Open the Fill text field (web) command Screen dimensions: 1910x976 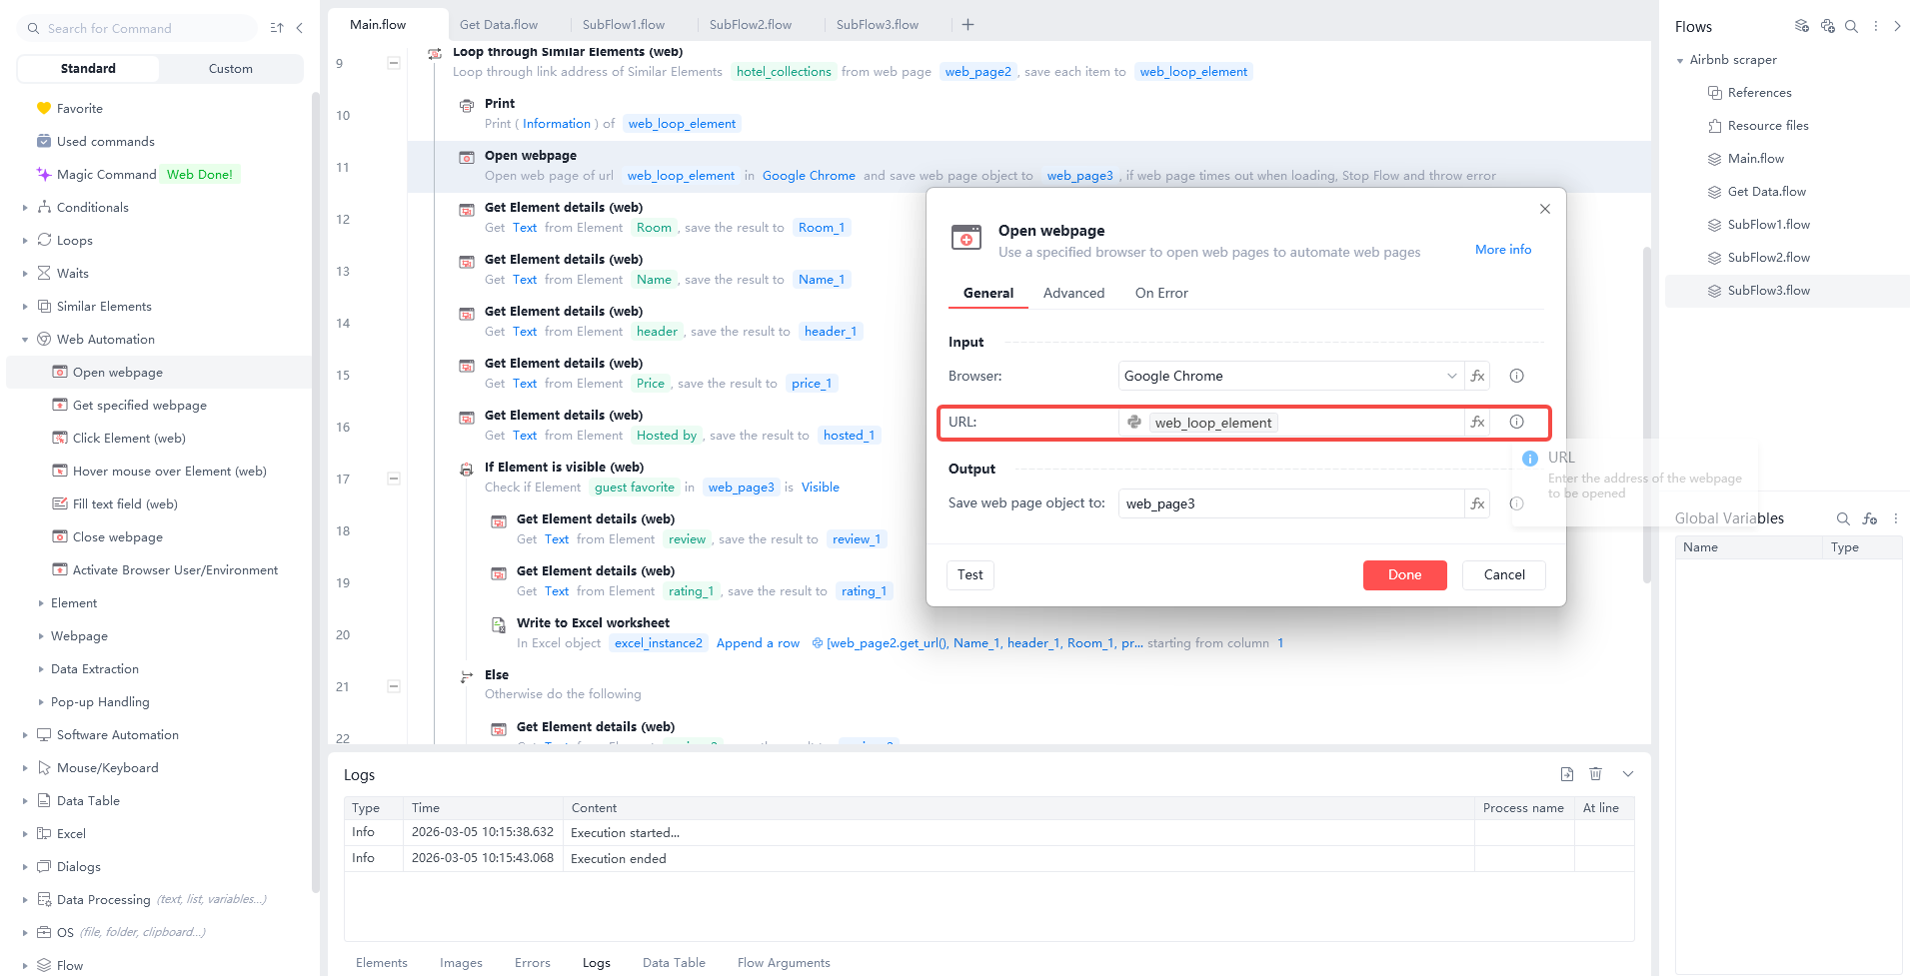tap(125, 503)
